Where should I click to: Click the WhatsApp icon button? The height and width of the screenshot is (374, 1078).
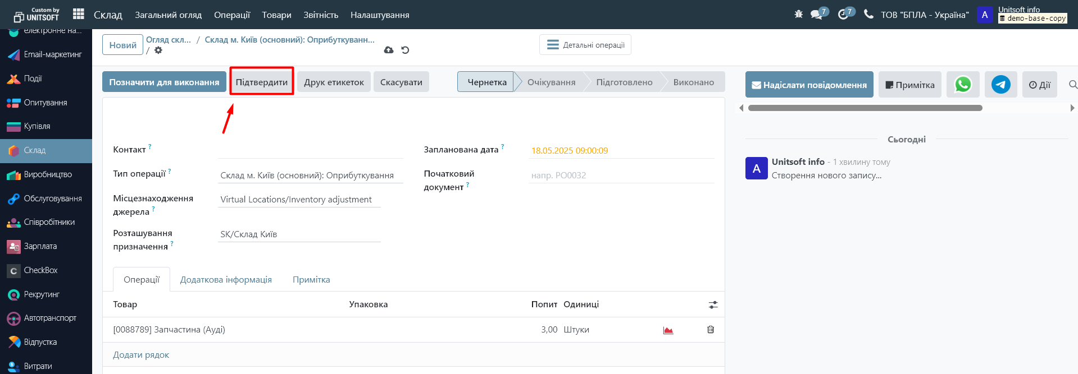[x=963, y=85]
